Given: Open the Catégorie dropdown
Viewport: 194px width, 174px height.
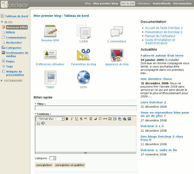Looking at the screenshot, I should (53, 158).
